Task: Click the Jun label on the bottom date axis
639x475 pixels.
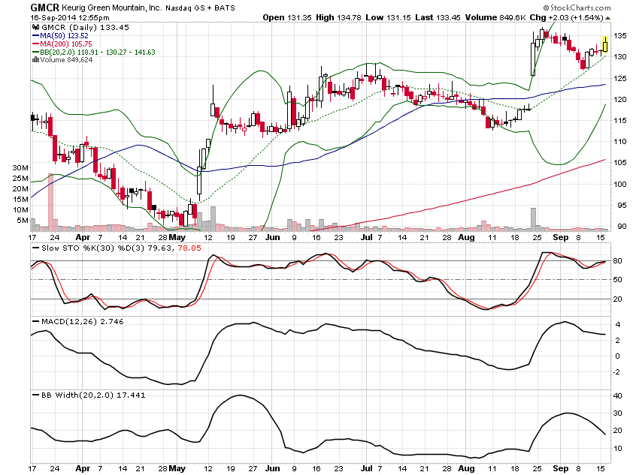Action: point(273,468)
